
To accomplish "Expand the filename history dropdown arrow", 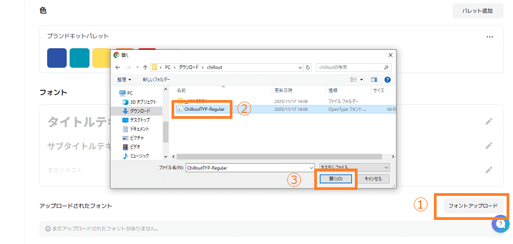I will 312,167.
